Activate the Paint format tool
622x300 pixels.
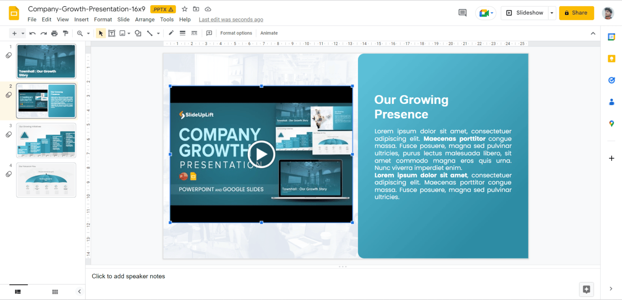[66, 33]
